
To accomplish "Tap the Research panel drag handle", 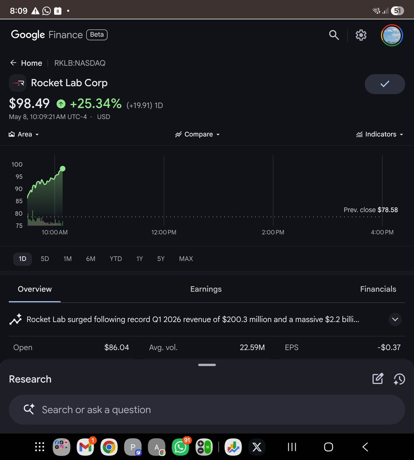I will 207,365.
